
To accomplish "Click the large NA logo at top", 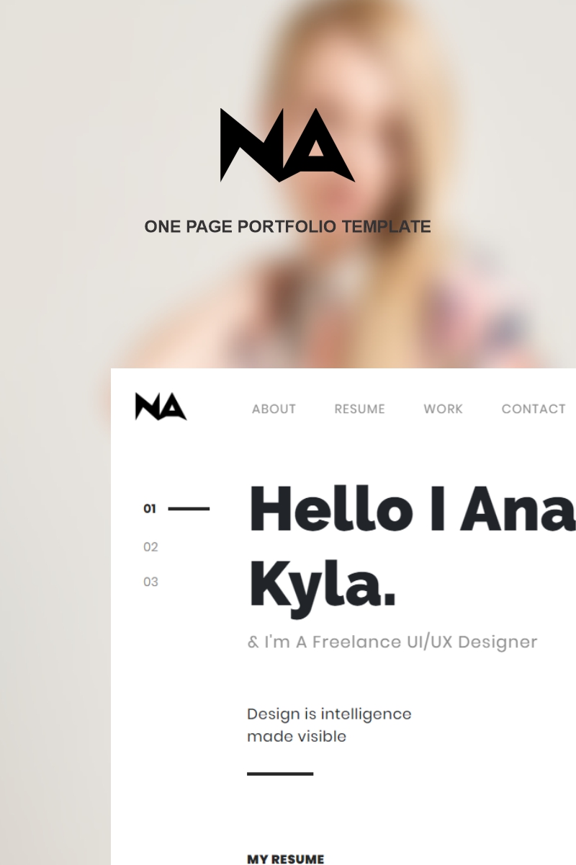I will [x=287, y=145].
